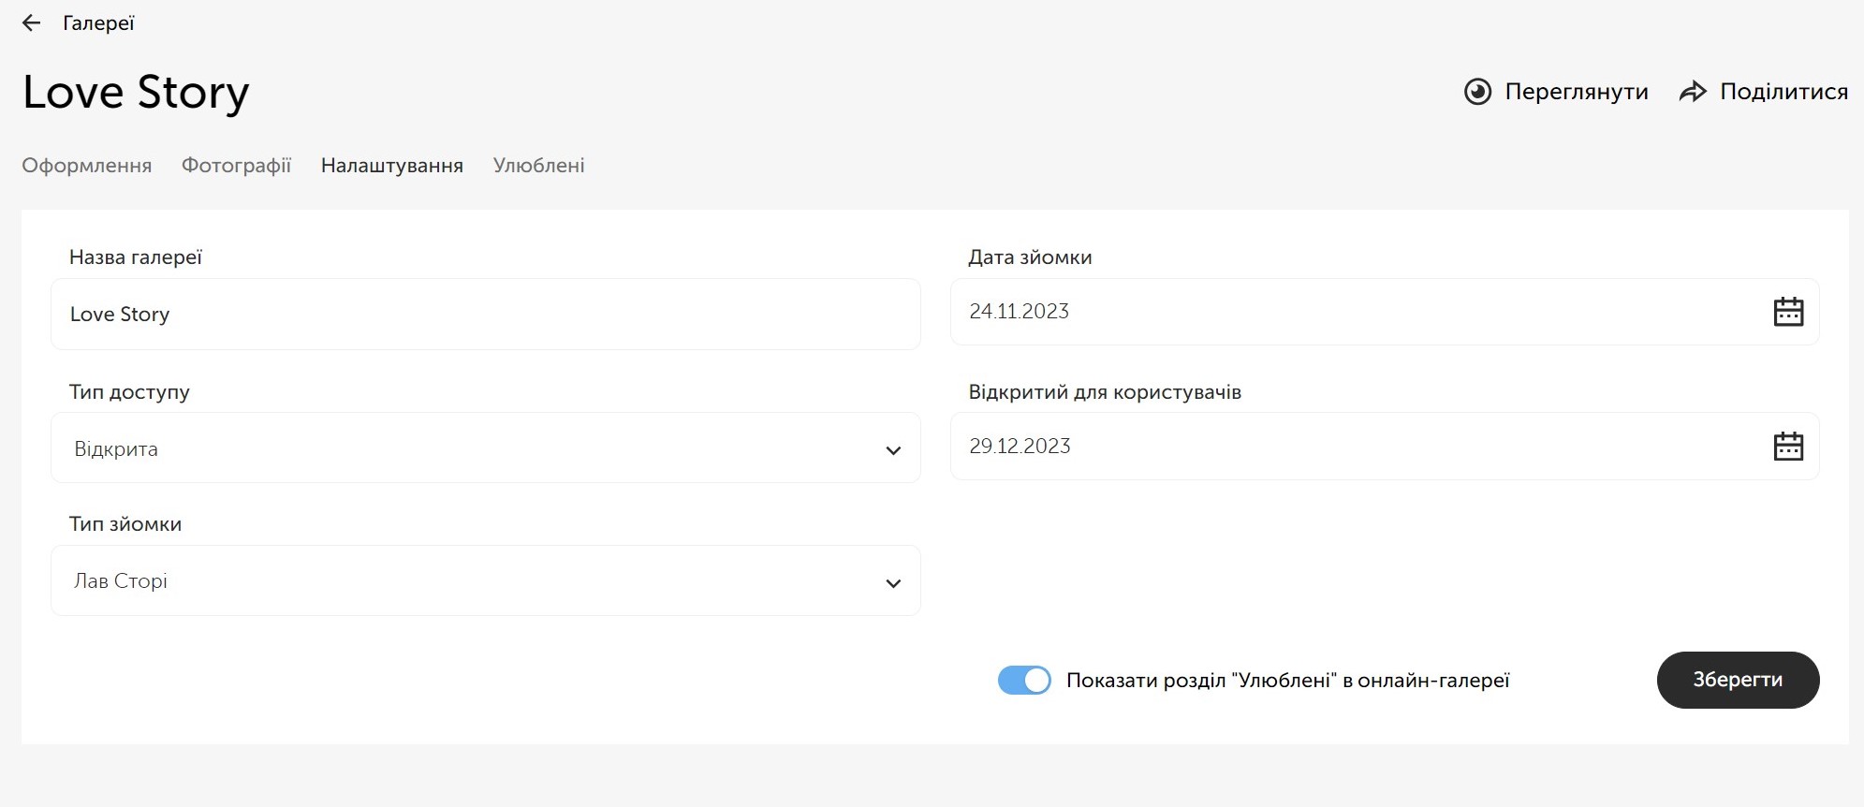Click the Переглянути text label
The width and height of the screenshot is (1864, 807).
tap(1576, 92)
